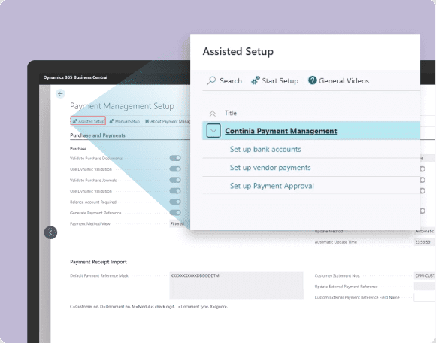This screenshot has height=343, width=436.
Task: Open General Videos help icon
Action: pos(313,80)
